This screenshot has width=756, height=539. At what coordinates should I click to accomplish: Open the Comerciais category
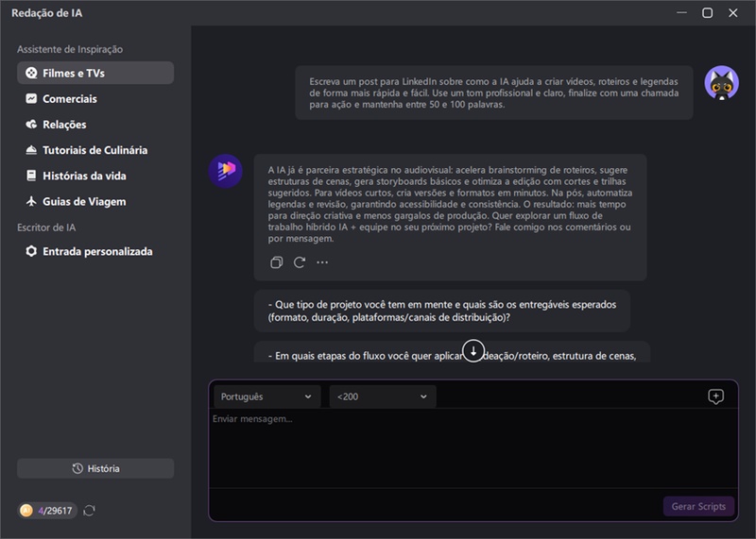(x=95, y=99)
